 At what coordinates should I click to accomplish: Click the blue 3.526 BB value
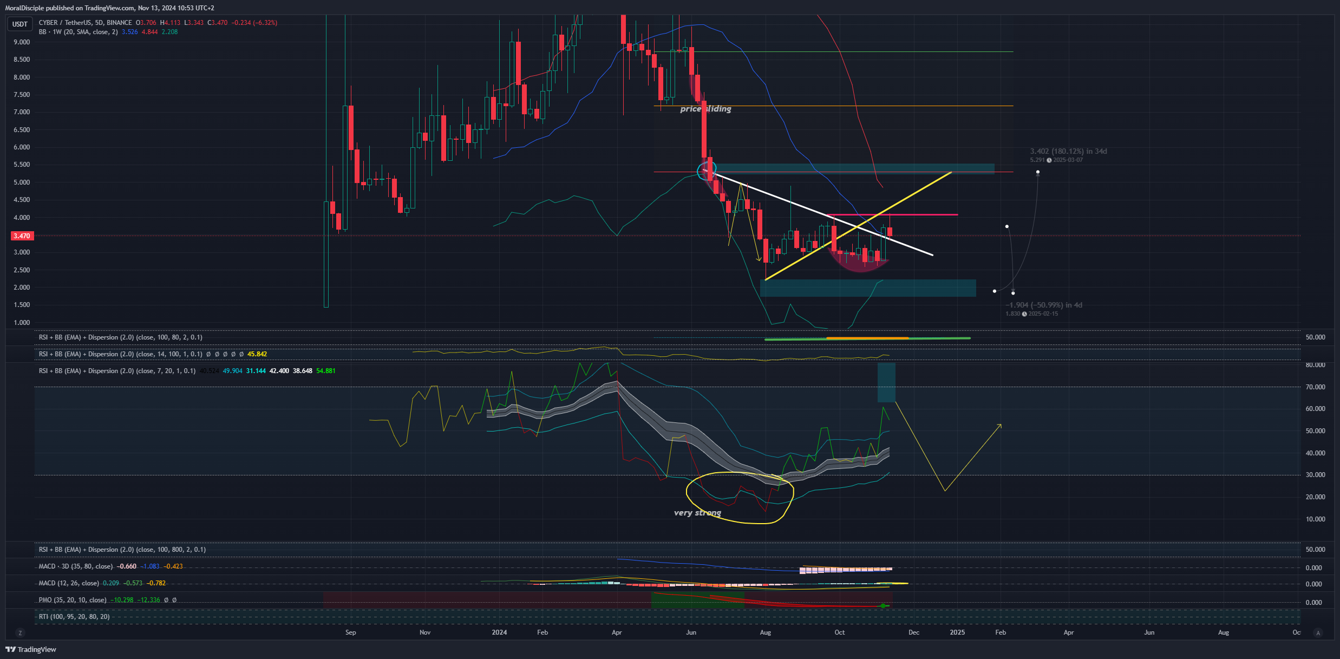click(x=130, y=32)
